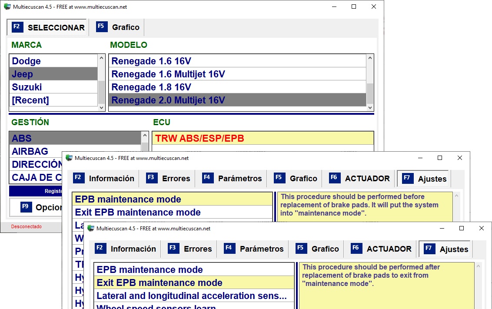
Task: Select Dodge in the MARCA list
Action: (x=53, y=61)
